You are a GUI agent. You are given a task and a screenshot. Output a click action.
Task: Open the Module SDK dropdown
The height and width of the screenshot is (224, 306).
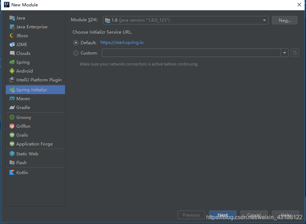coord(186,20)
